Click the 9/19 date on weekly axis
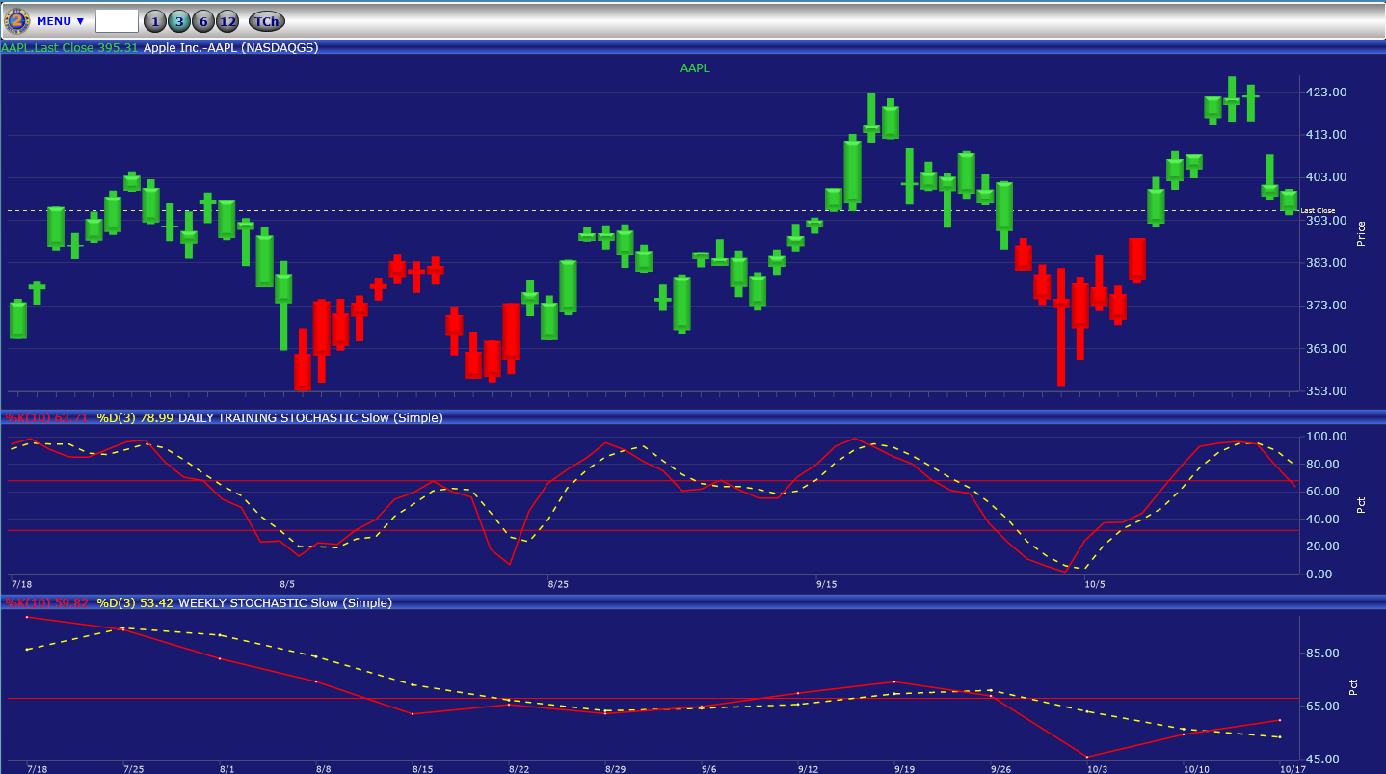This screenshot has height=774, width=1386. click(x=904, y=769)
